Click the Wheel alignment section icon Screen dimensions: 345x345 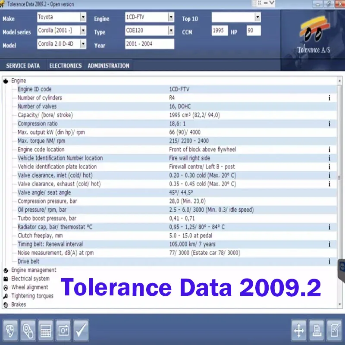click(x=6, y=288)
